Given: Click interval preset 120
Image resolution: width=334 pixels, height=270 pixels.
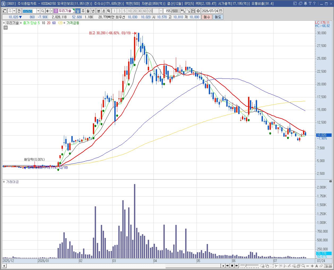Looking at the screenshot, I should [x=150, y=11].
